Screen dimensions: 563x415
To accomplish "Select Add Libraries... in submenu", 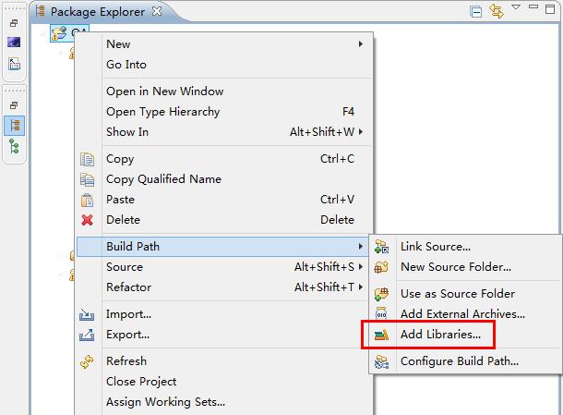I will (439, 335).
